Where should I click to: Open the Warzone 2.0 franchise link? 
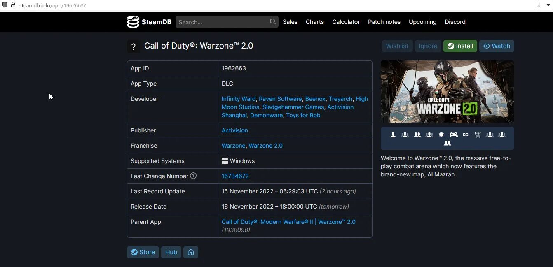point(266,146)
